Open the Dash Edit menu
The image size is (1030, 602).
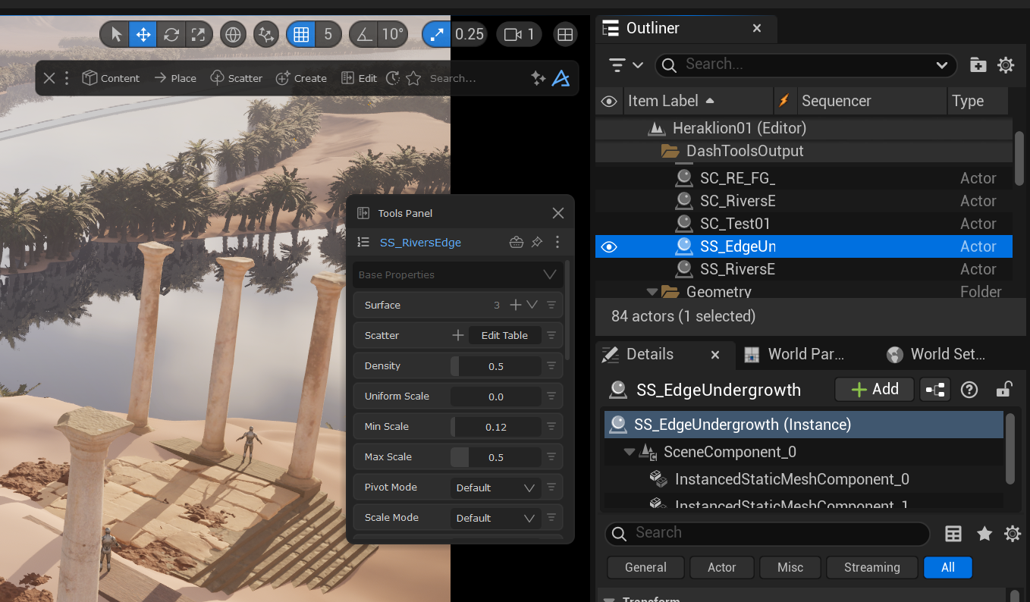[359, 78]
